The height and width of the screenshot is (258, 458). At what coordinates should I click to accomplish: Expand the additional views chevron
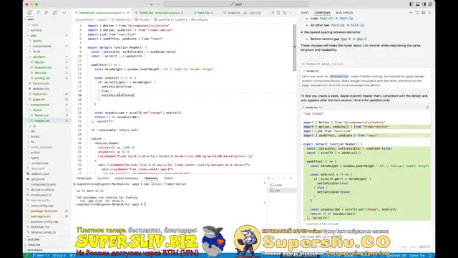point(64,13)
